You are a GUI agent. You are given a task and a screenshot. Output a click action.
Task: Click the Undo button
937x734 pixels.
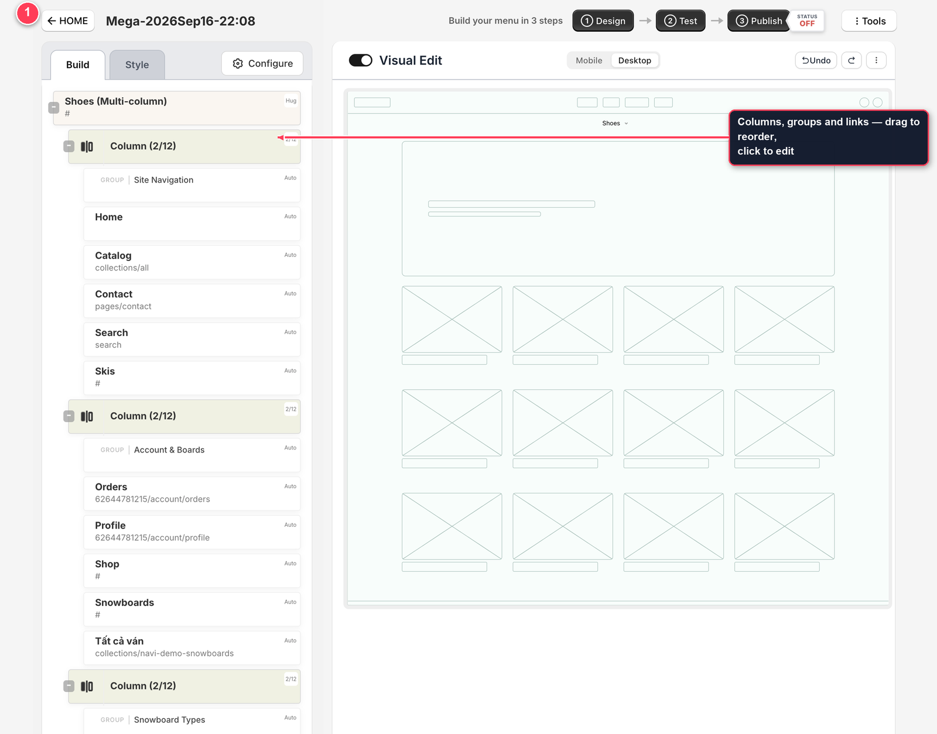click(816, 60)
